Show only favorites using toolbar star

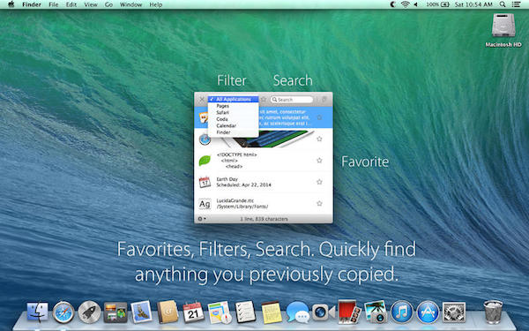click(264, 100)
